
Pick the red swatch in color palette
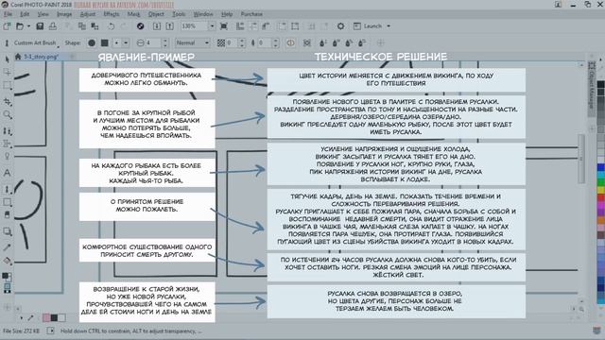(601, 197)
